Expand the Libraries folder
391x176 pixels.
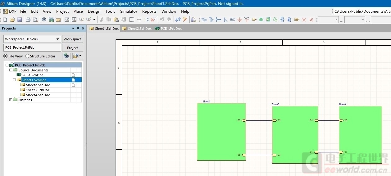tap(11, 100)
